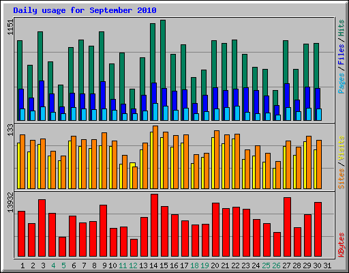This screenshot has height=273, width=349.
Task: Click the 'KBytes' legend label
Action: pyautogui.click(x=341, y=245)
